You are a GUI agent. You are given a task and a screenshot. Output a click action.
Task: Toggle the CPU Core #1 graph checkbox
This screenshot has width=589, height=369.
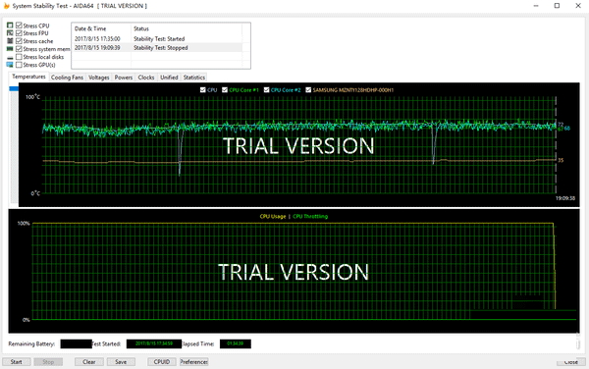(225, 89)
